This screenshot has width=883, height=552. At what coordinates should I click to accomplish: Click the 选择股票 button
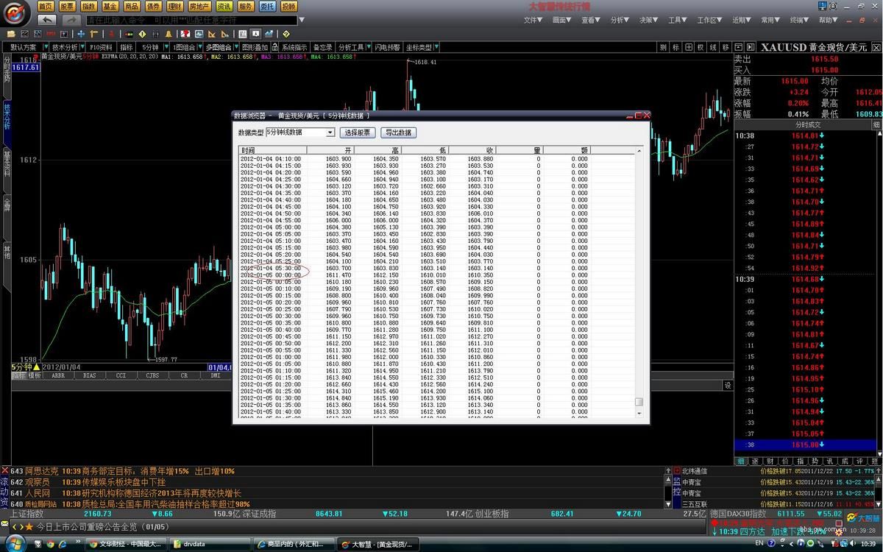[358, 132]
